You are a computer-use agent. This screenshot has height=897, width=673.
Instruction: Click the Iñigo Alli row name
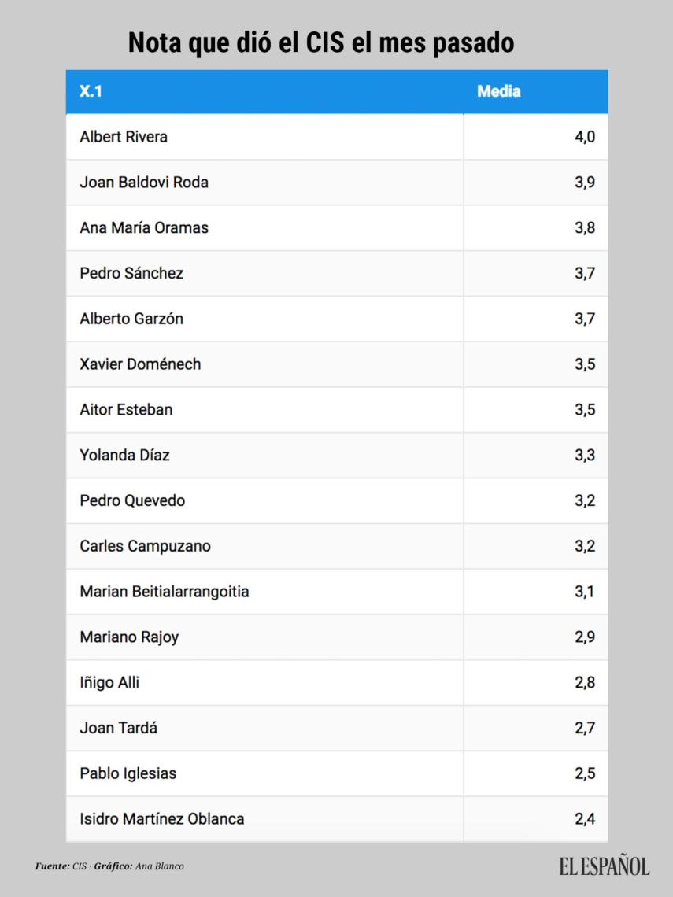(109, 682)
